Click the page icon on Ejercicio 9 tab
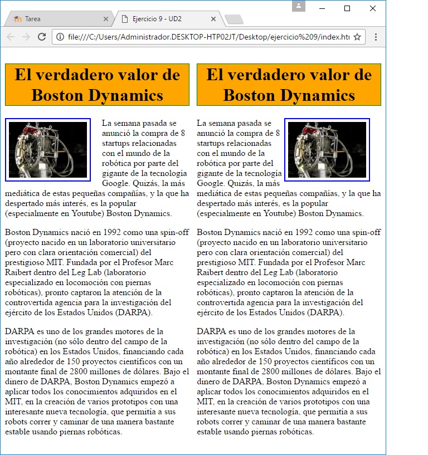Image resolution: width=428 pixels, height=455 pixels. point(125,19)
